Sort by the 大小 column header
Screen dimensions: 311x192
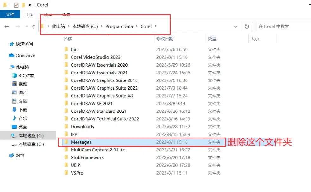(255, 39)
